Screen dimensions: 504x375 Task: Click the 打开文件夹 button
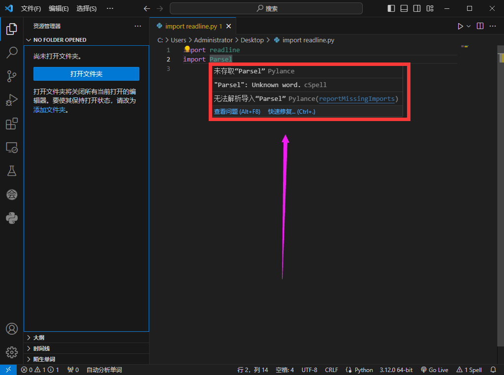[x=86, y=74]
